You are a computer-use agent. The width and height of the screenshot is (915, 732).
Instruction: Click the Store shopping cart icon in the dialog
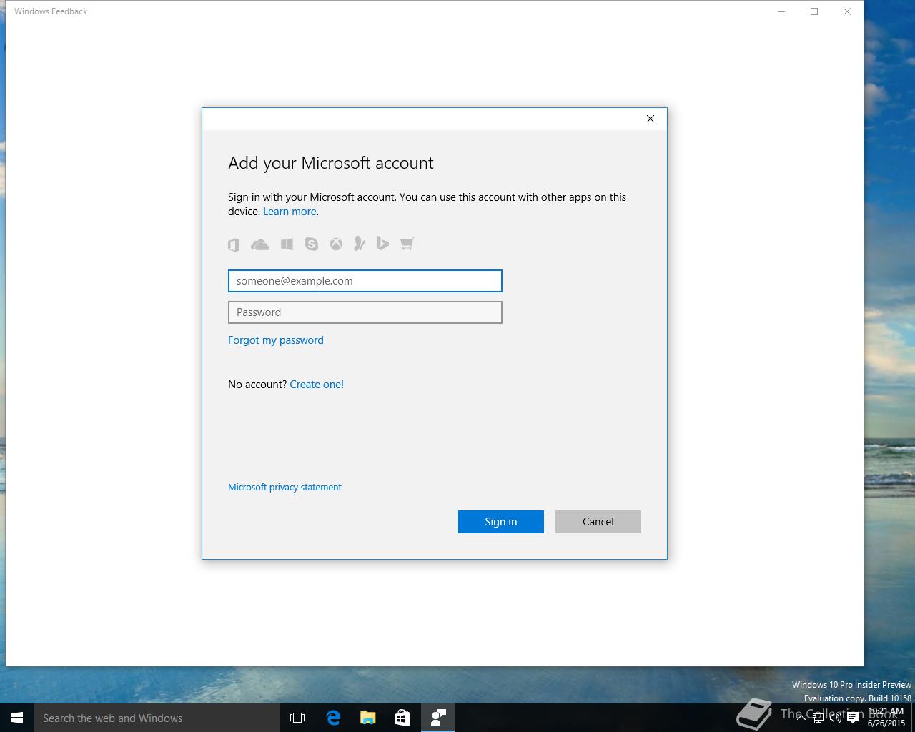(407, 244)
